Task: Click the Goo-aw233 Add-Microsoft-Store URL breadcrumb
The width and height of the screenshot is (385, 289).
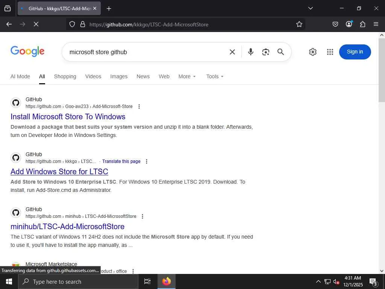Action: (x=79, y=106)
